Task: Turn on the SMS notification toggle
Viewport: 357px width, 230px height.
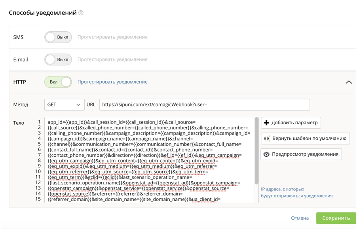Action: pos(58,37)
